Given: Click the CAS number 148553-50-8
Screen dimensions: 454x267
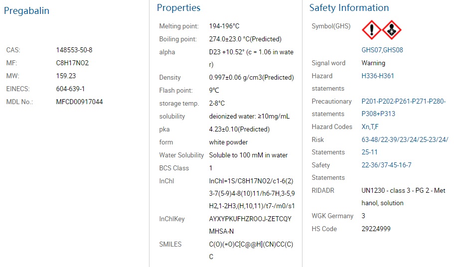Looking at the screenshot, I should [x=74, y=50].
